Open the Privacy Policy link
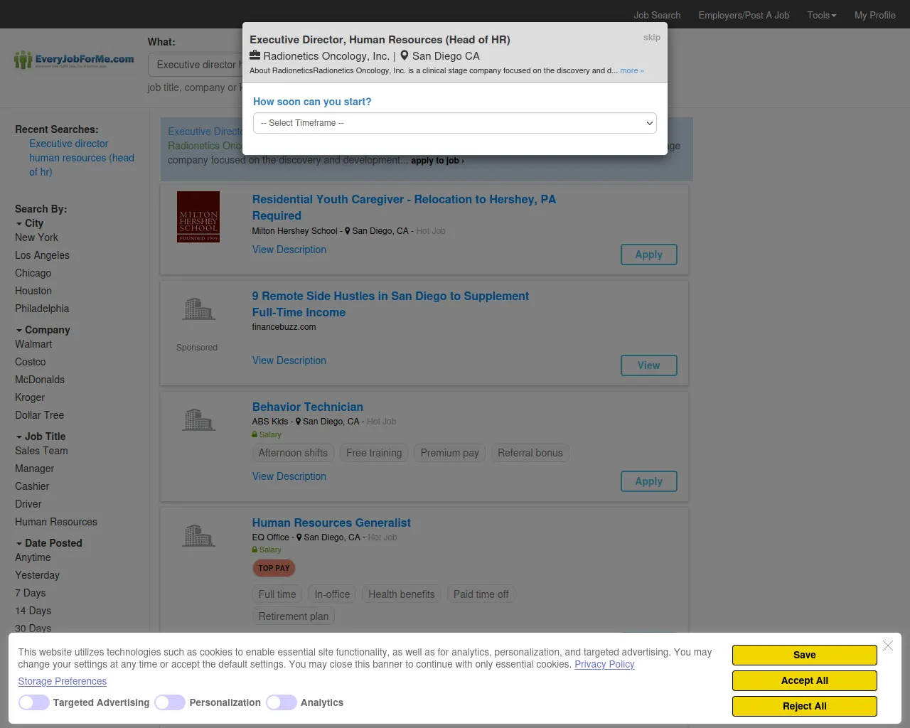 604,664
